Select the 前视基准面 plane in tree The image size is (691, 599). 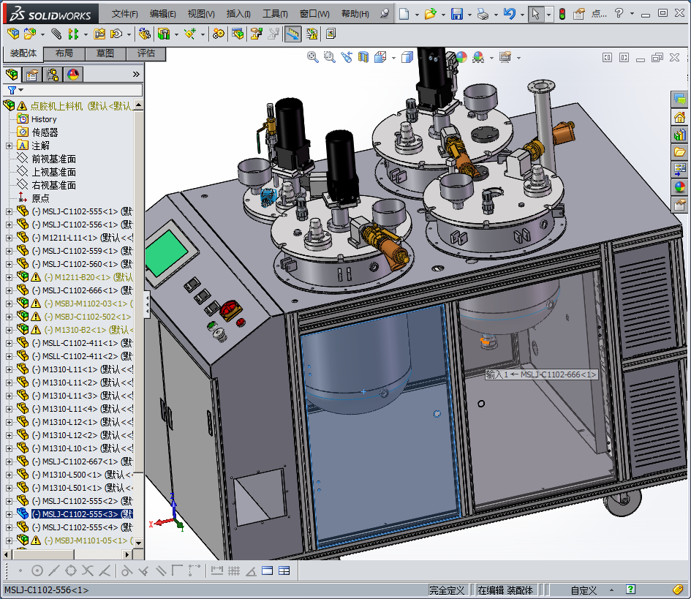53,159
